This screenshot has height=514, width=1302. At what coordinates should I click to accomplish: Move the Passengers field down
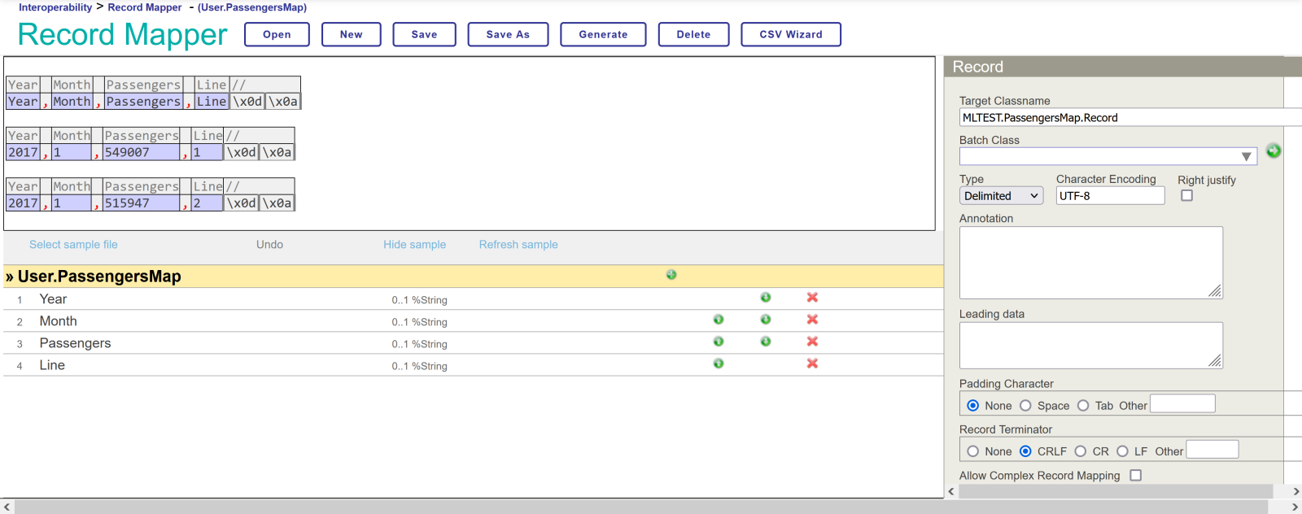[766, 342]
